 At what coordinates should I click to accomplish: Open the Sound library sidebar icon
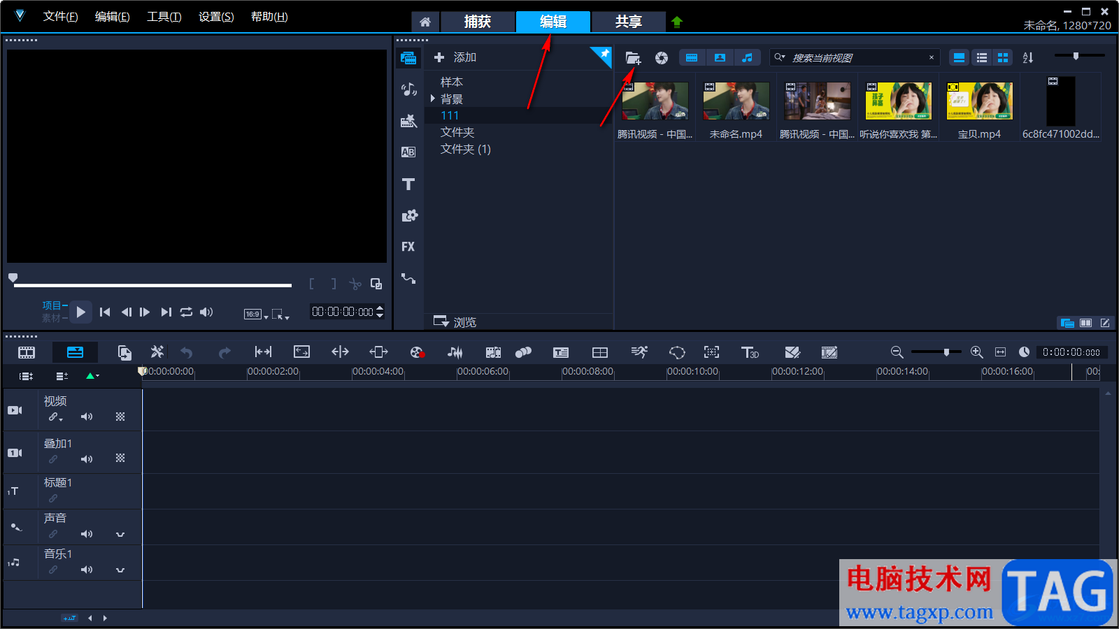408,89
